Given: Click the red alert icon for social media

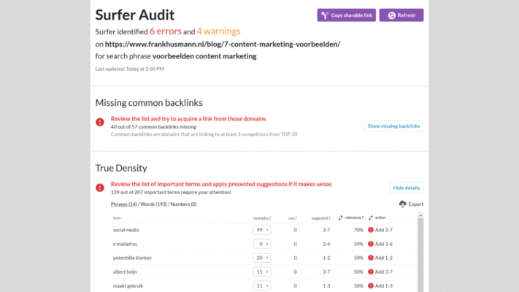Looking at the screenshot, I should (x=371, y=230).
